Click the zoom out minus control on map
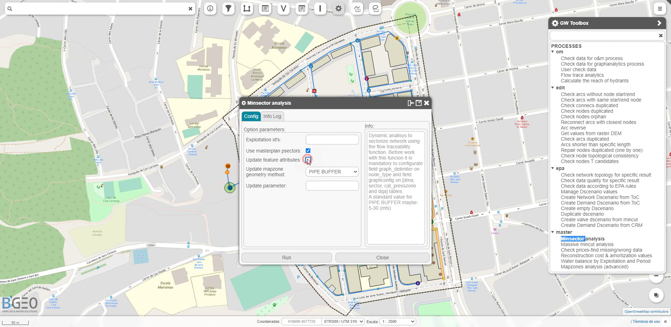Screen dimensions: 671x327 click(x=656, y=276)
